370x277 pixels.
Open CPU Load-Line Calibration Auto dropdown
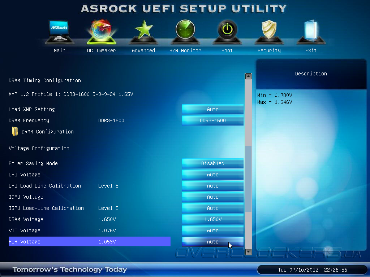[212, 186]
